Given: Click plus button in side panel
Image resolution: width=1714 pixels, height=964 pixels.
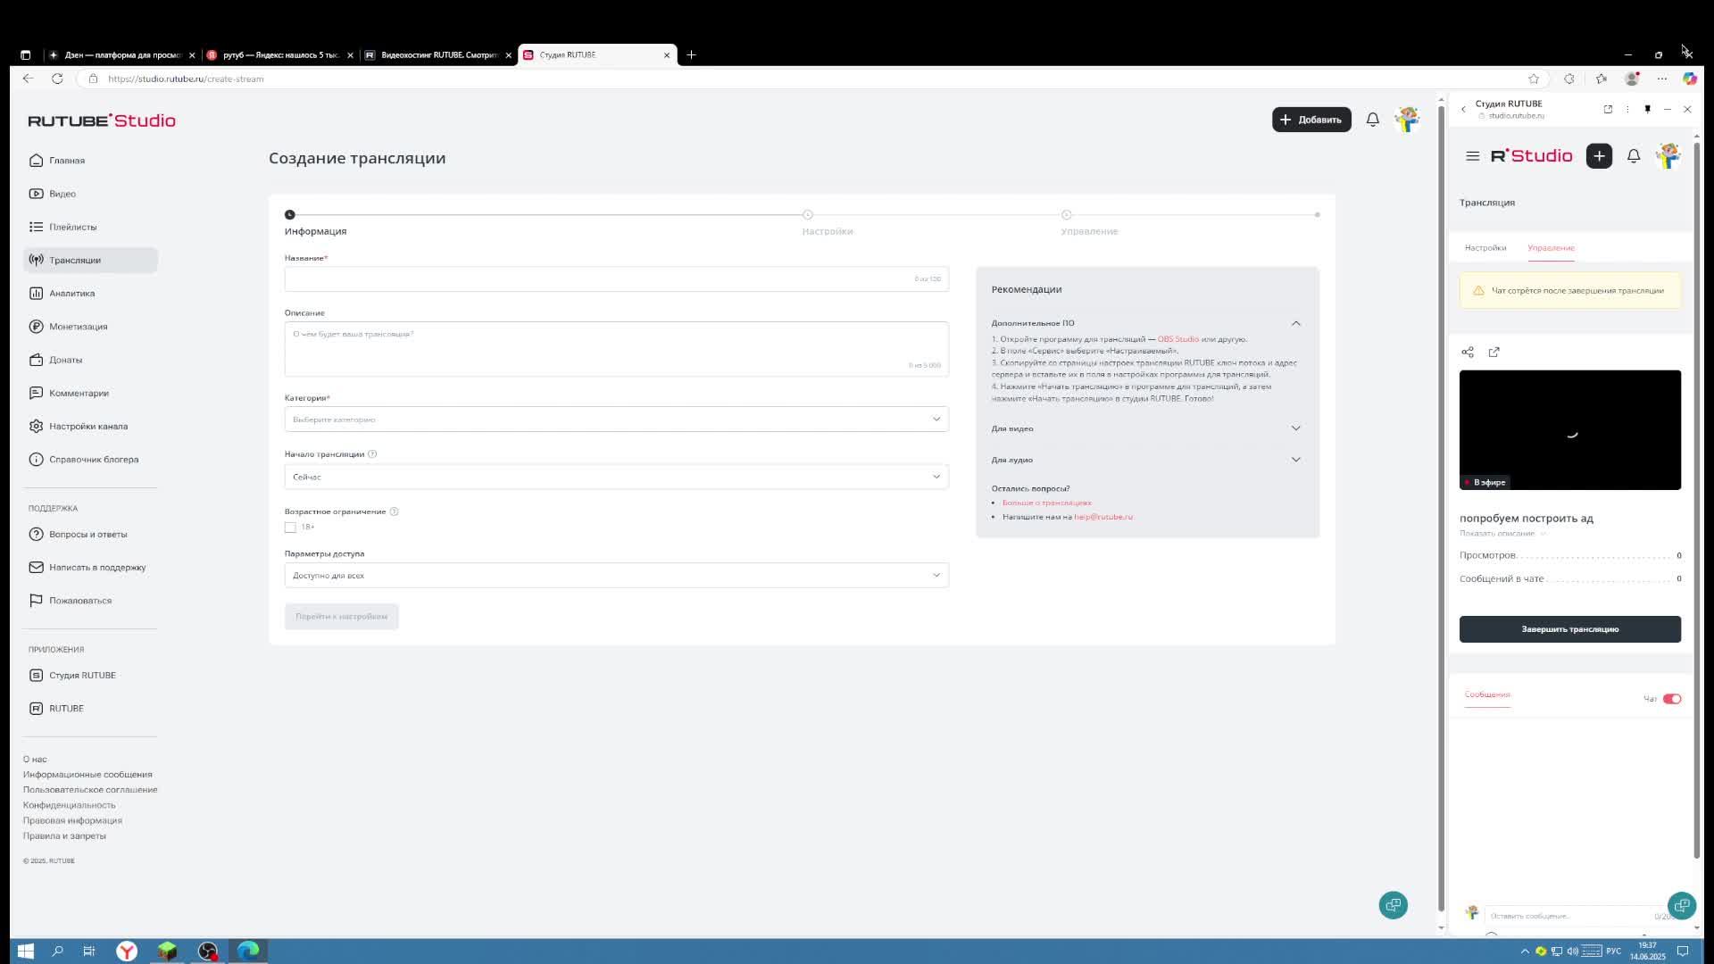Looking at the screenshot, I should (1599, 156).
